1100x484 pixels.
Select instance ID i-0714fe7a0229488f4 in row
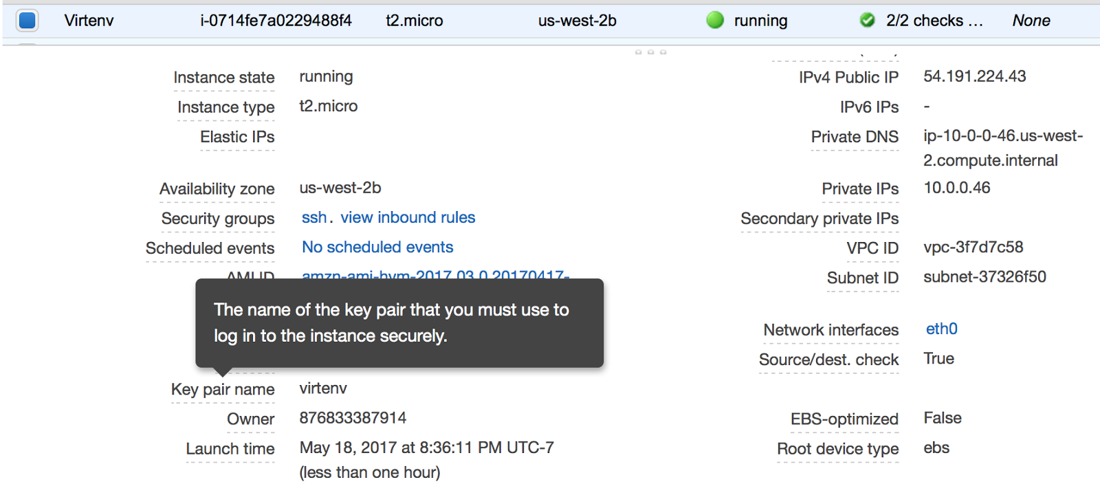point(276,21)
